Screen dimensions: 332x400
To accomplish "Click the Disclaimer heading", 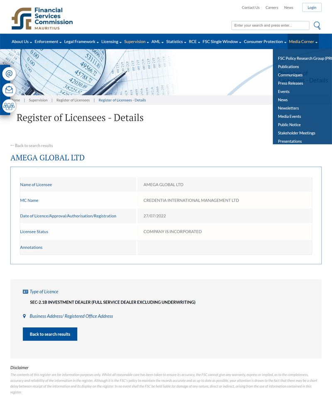I will coord(20,368).
